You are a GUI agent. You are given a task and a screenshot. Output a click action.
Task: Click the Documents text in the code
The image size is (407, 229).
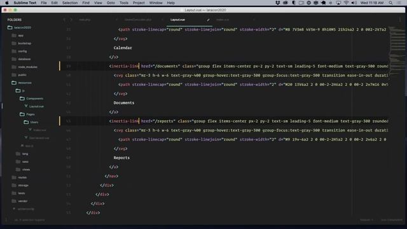pos(124,103)
